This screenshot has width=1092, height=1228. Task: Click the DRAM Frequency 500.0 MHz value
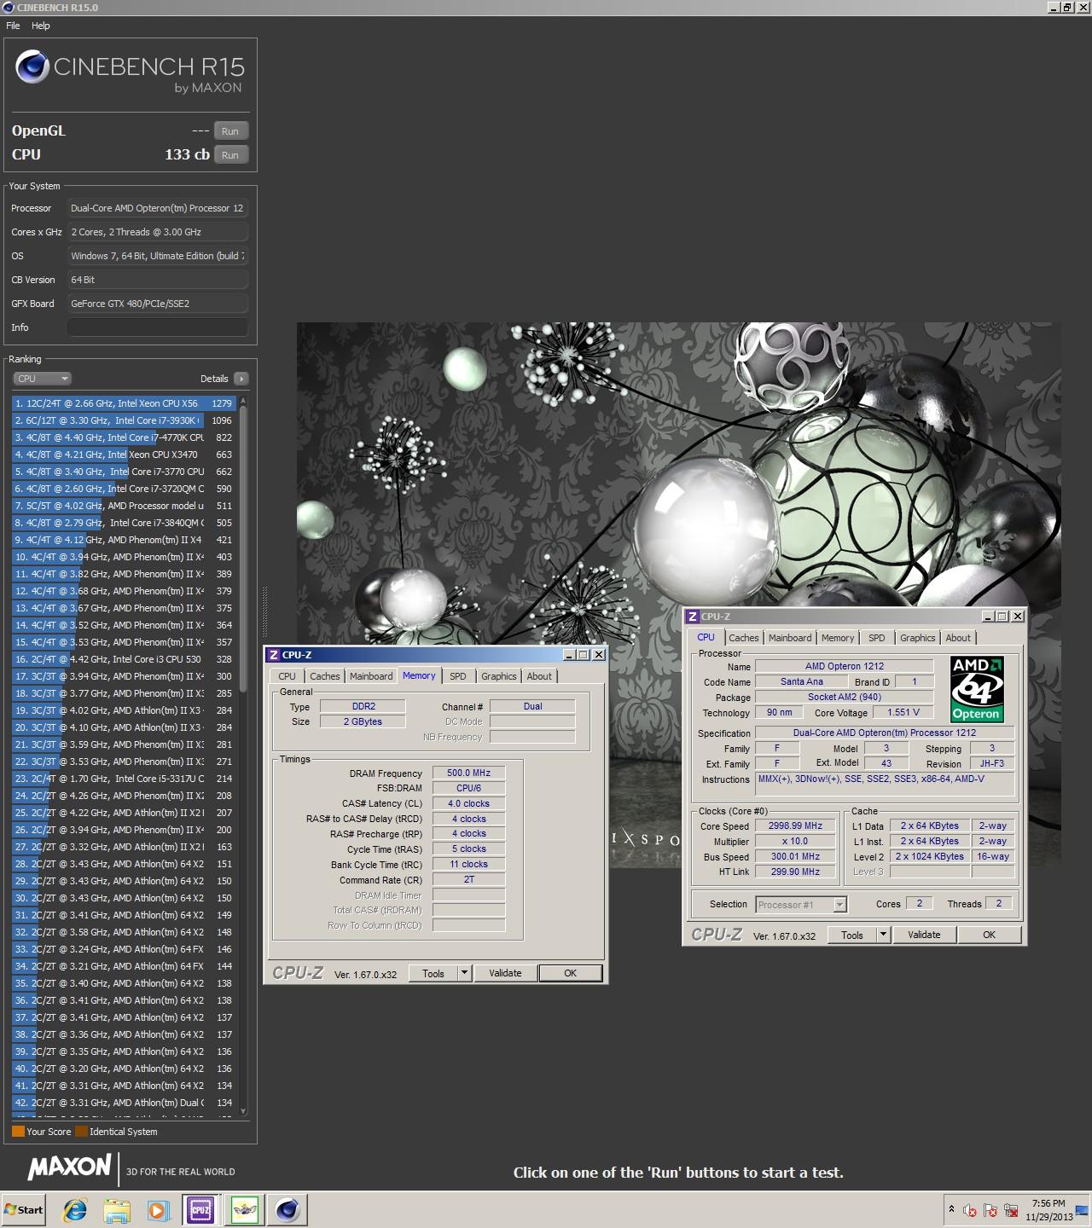pos(469,773)
